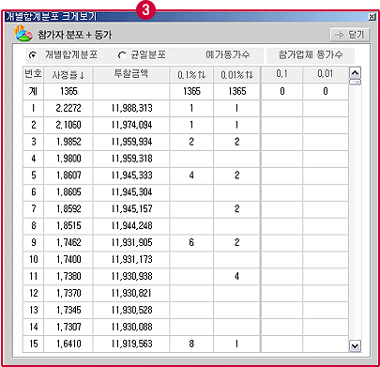Select rate cell 1.9852
The height and width of the screenshot is (367, 380).
click(68, 142)
